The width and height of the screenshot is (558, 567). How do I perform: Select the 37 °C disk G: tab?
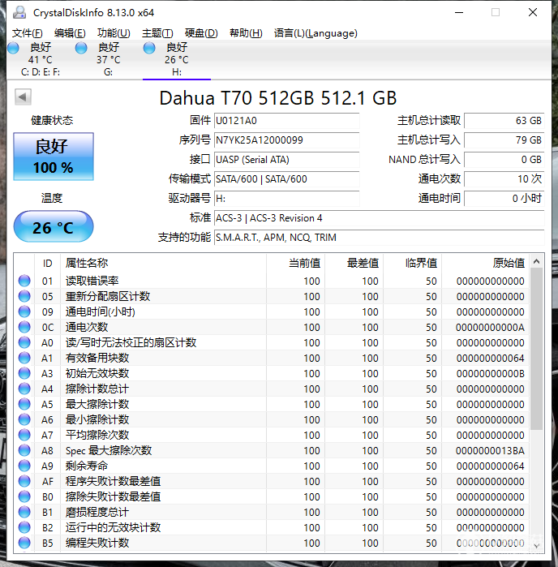[108, 60]
